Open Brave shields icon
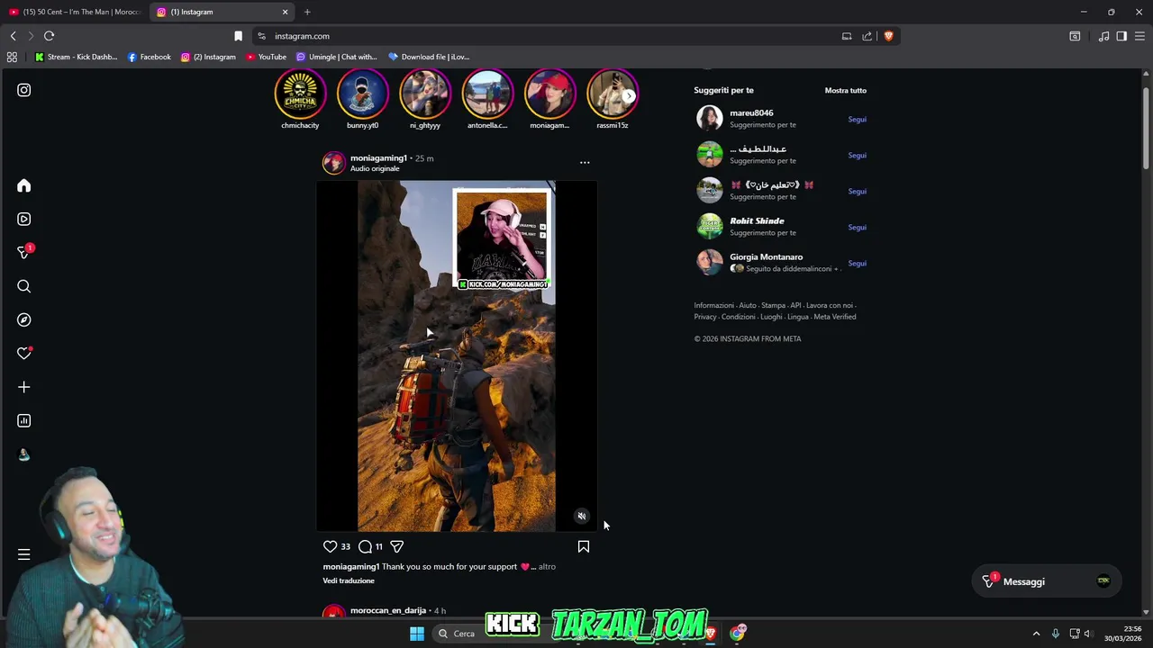This screenshot has height=648, width=1153. [x=888, y=36]
